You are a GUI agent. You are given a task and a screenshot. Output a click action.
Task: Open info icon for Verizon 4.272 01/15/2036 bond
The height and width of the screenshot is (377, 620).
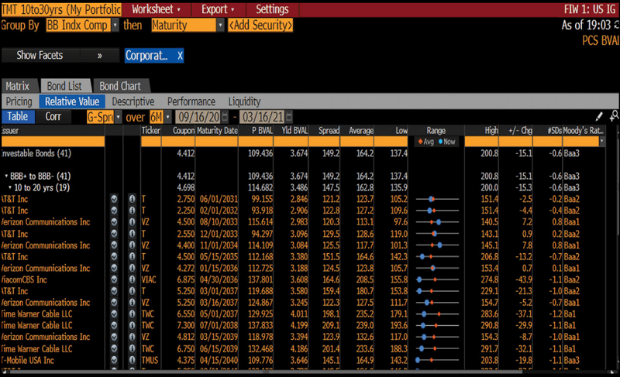(132, 268)
